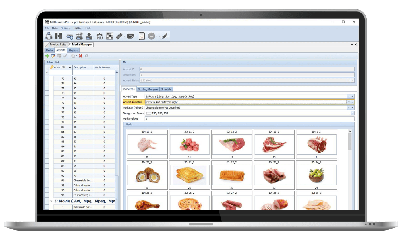The height and width of the screenshot is (232, 402).
Task: Select the ID: 21_2 pastry thumbnail
Action: pyautogui.click(x=190, y=175)
